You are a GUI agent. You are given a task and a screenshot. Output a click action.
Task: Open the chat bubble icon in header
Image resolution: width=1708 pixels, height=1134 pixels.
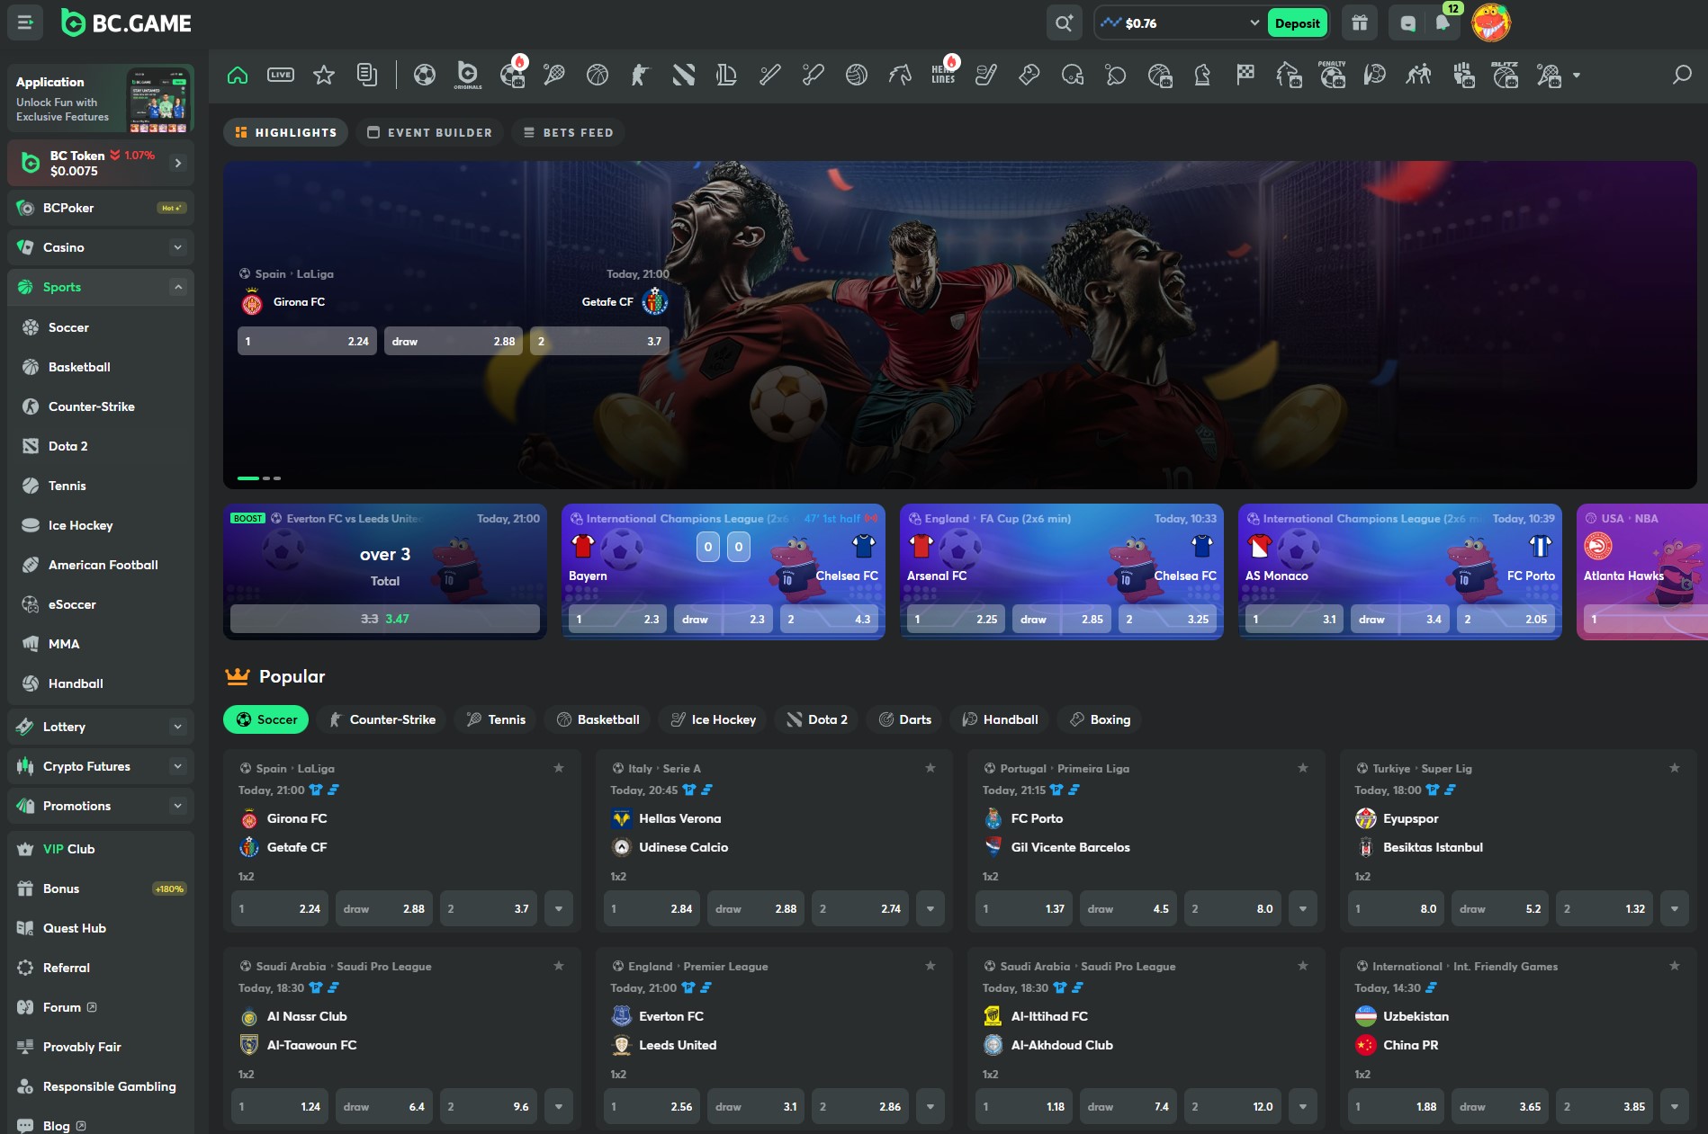(x=1407, y=23)
